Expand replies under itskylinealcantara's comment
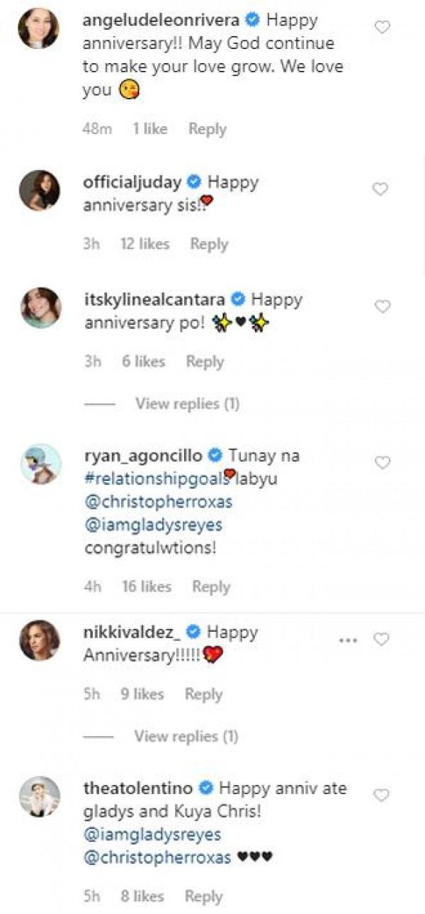The image size is (425, 914). pyautogui.click(x=187, y=404)
